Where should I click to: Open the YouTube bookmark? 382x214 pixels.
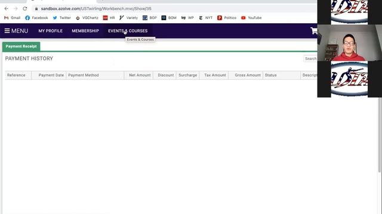tap(251, 18)
